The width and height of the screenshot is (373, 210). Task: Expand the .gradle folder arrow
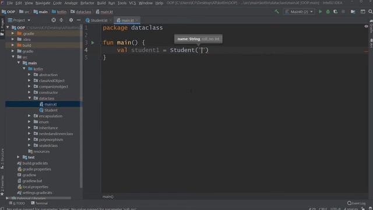coord(13,34)
